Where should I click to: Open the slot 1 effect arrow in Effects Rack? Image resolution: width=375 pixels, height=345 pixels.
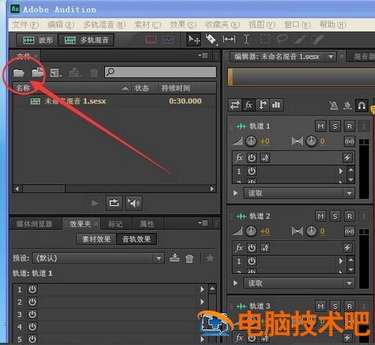coord(203,289)
